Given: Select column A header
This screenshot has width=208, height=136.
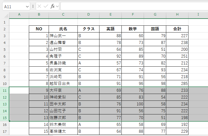Looking at the screenshot, I should pyautogui.click(x=19, y=14).
